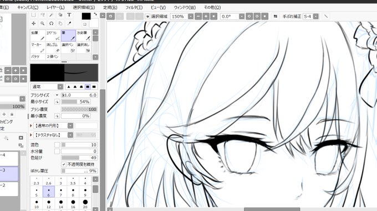Open the 0.0° rotation angle dropdown
Viewport: 377px width, 211px height.
[242, 16]
